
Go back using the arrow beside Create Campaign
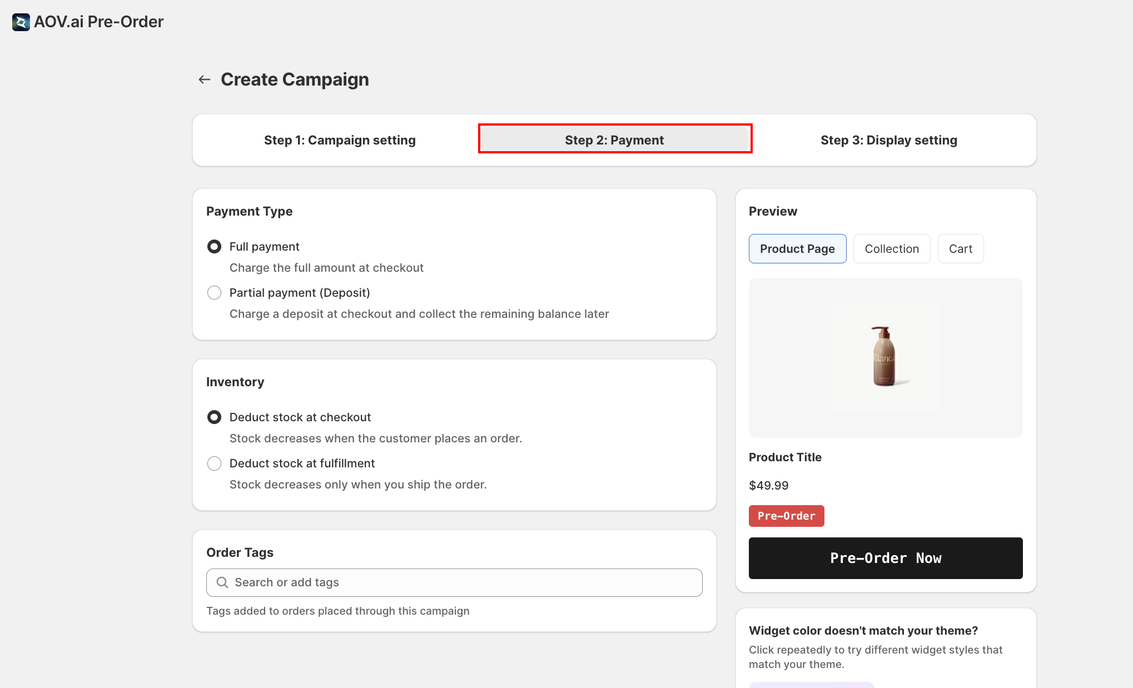(x=205, y=79)
